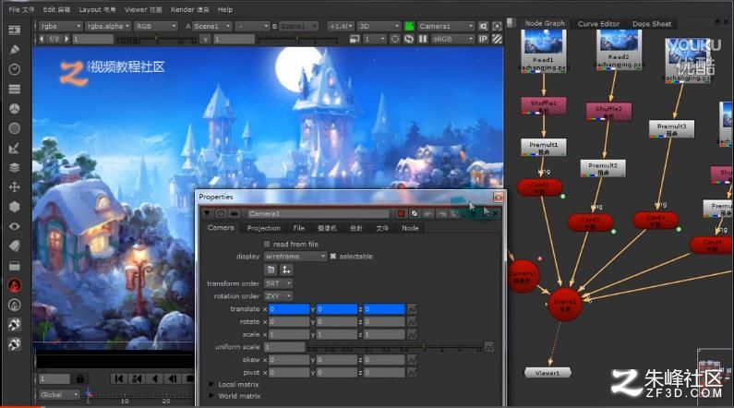Viewport: 734px width, 408px height.
Task: Open the Render menu
Action: point(189,9)
